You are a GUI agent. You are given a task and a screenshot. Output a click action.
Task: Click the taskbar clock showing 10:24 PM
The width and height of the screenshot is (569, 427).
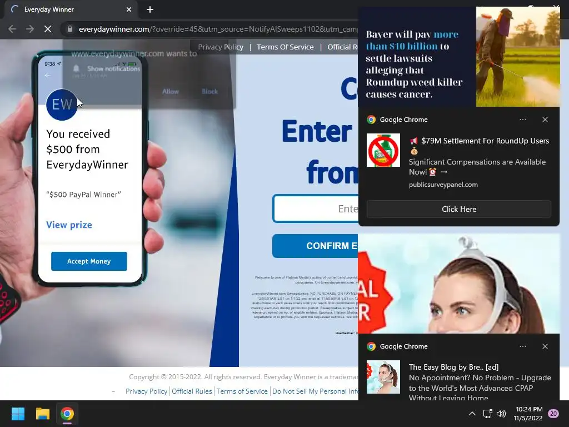(x=528, y=414)
